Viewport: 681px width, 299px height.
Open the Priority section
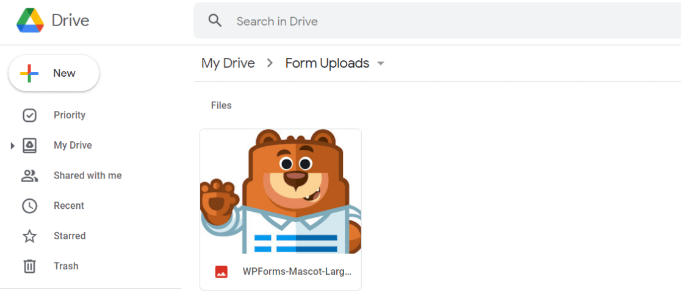pyautogui.click(x=70, y=115)
